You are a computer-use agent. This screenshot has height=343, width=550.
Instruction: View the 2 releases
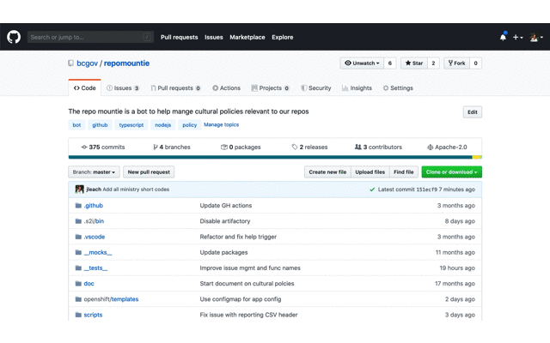309,147
